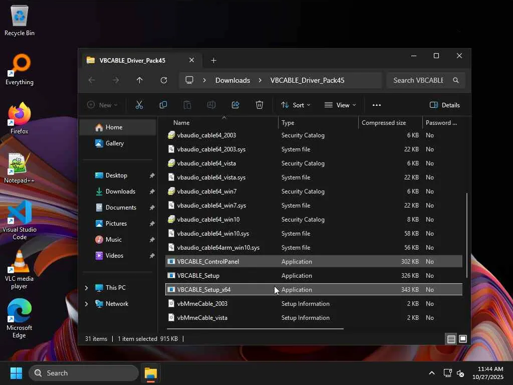Open the New dropdown menu
The image size is (513, 385).
pyautogui.click(x=102, y=105)
